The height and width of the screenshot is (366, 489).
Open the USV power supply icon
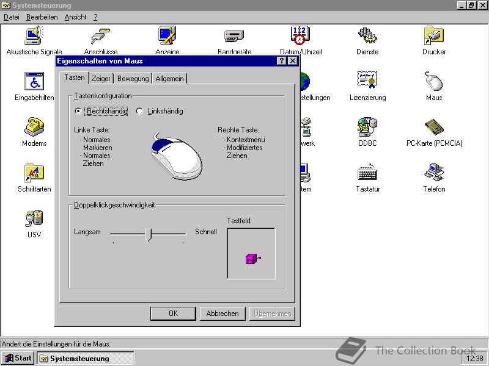click(x=34, y=218)
